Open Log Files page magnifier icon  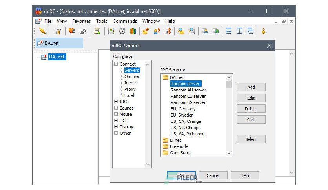click(192, 31)
